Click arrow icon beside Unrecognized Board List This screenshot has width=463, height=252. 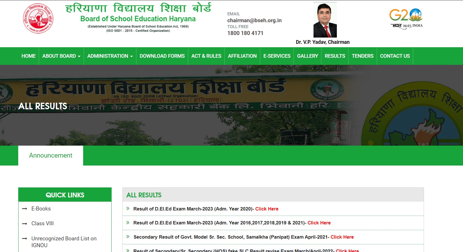[x=24, y=239]
